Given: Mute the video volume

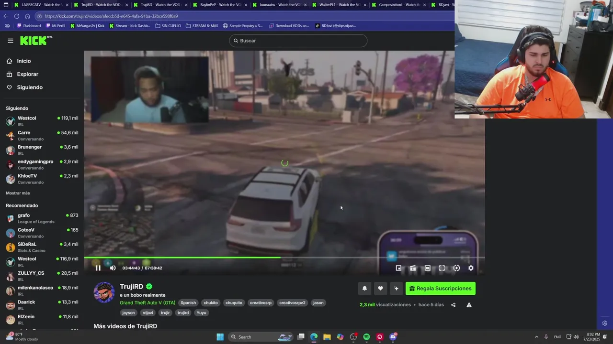Looking at the screenshot, I should 113,268.
